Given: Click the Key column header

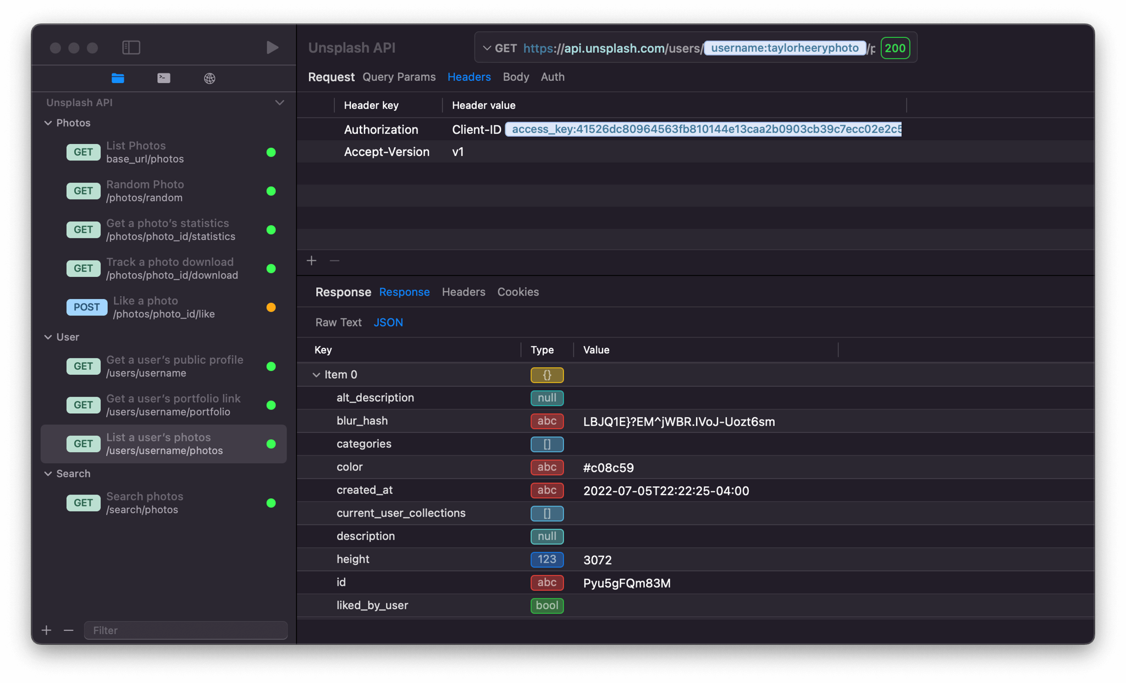Looking at the screenshot, I should click(323, 350).
